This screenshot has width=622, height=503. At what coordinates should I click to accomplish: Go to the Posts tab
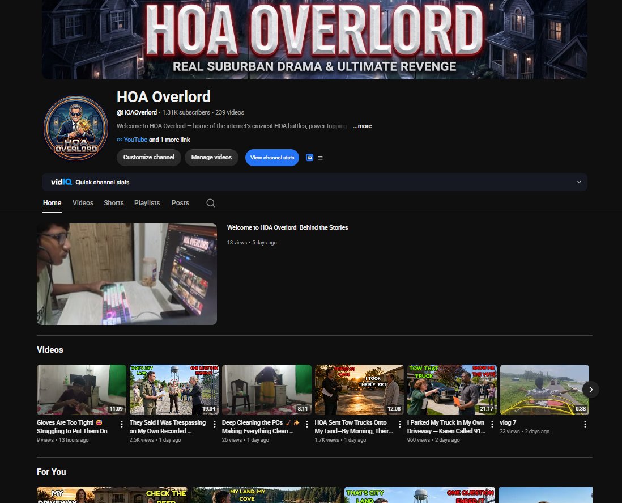[180, 203]
